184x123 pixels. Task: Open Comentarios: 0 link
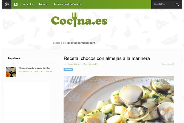pyautogui.click(x=168, y=64)
